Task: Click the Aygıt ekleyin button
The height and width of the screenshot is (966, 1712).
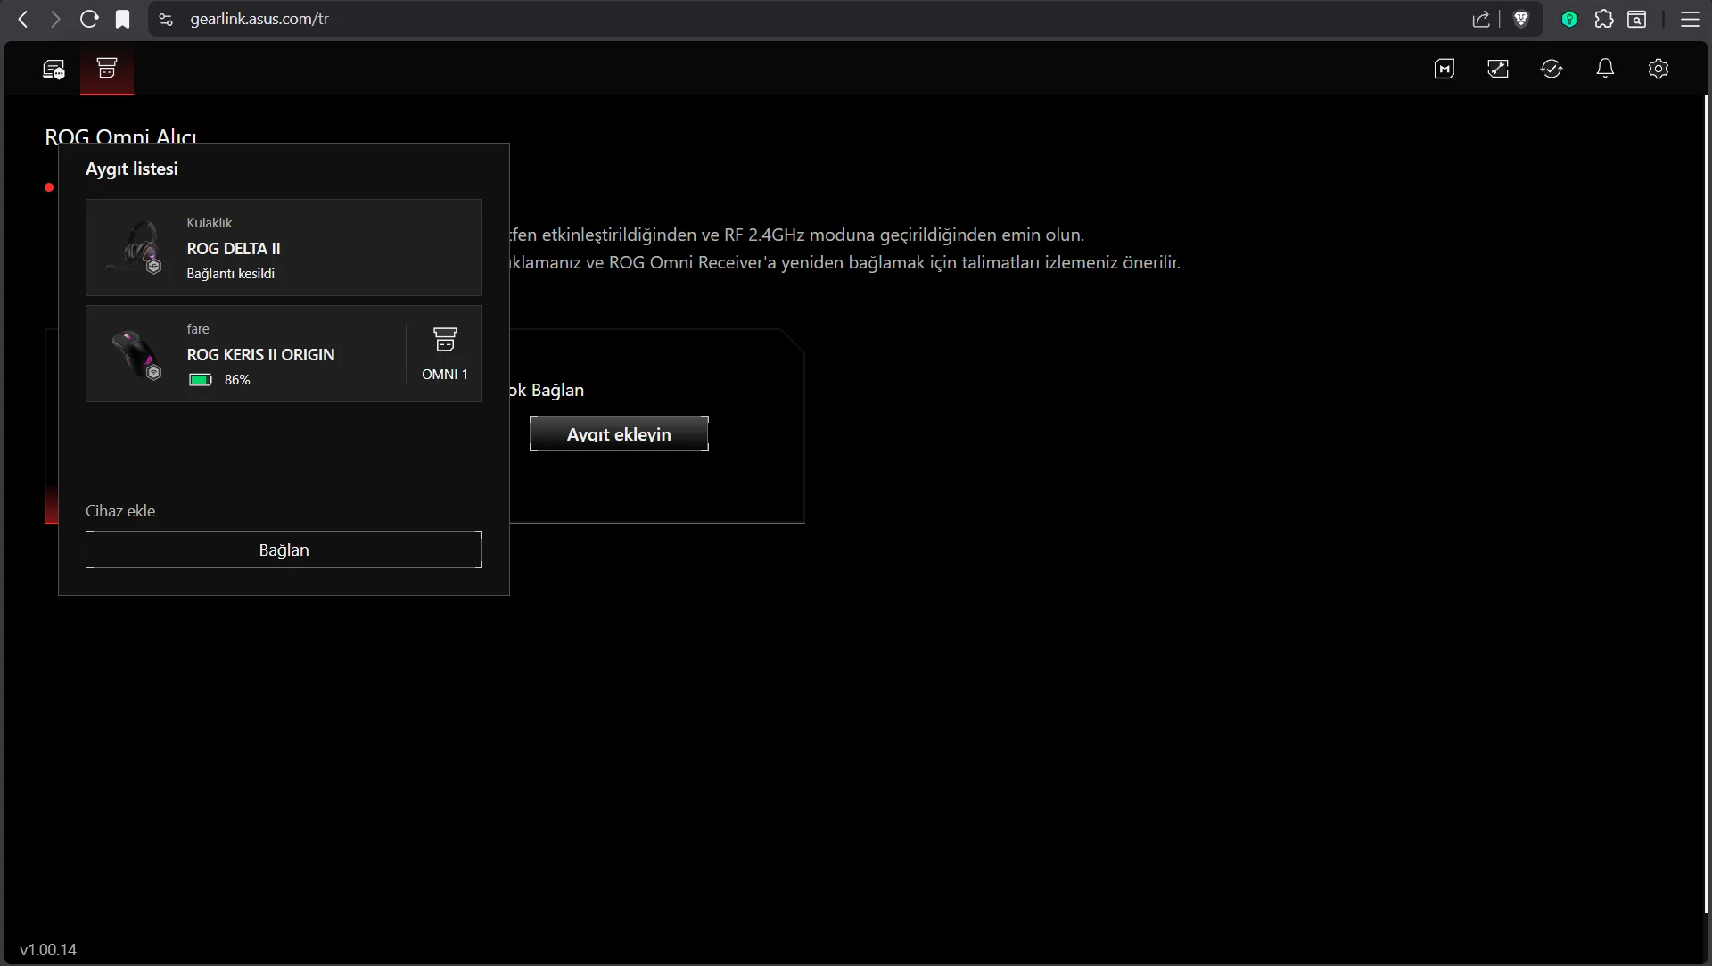Action: (619, 433)
